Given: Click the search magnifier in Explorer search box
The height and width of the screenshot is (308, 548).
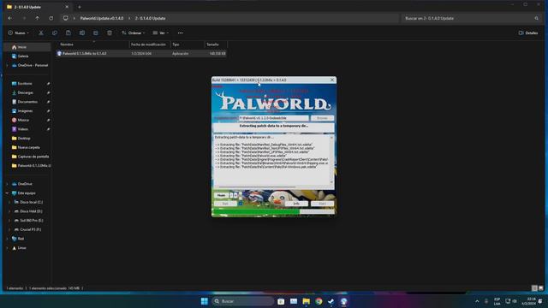Looking at the screenshot, I should 537,18.
